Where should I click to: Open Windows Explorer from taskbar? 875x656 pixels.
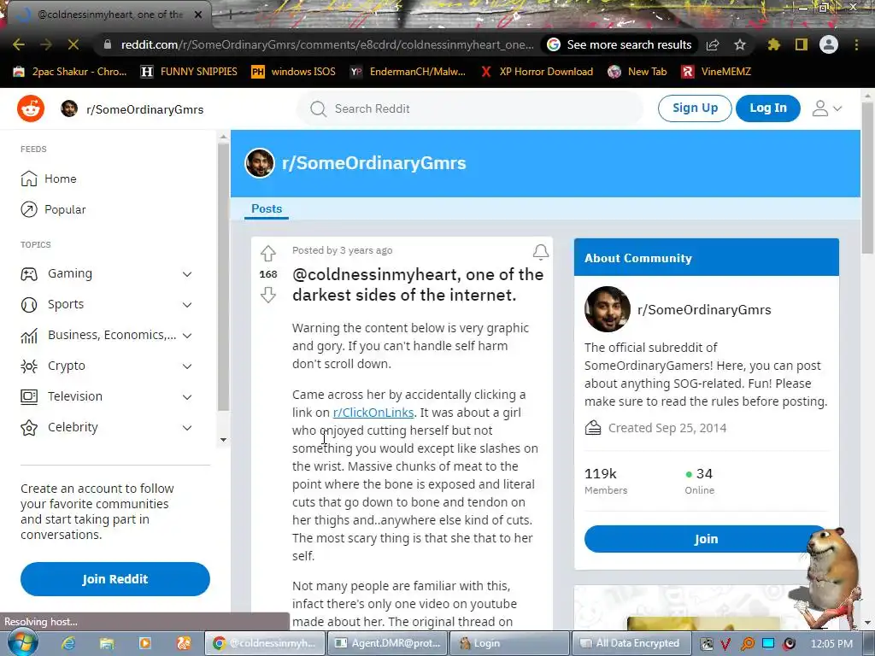pyautogui.click(x=107, y=643)
